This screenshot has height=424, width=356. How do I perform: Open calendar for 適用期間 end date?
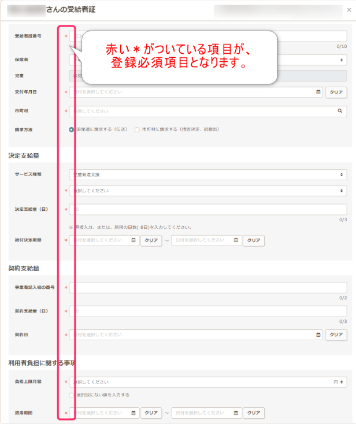click(x=236, y=413)
